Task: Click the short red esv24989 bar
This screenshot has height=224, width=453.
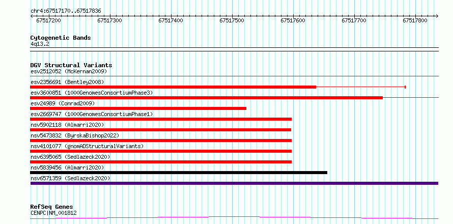Action: 138,108
